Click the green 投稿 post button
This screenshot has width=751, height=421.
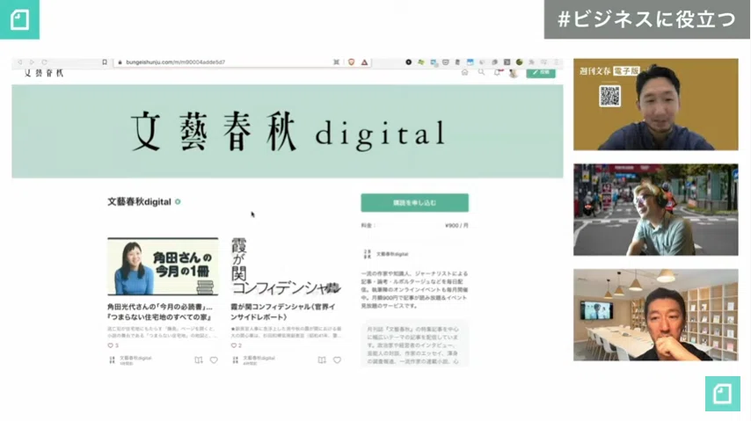pos(541,72)
